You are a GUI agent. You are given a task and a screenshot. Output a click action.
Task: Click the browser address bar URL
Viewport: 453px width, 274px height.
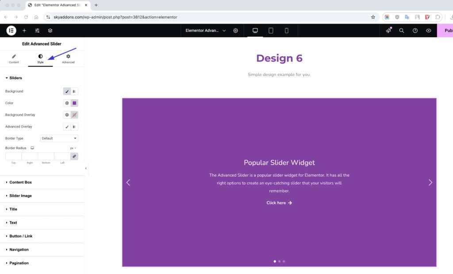tap(115, 17)
